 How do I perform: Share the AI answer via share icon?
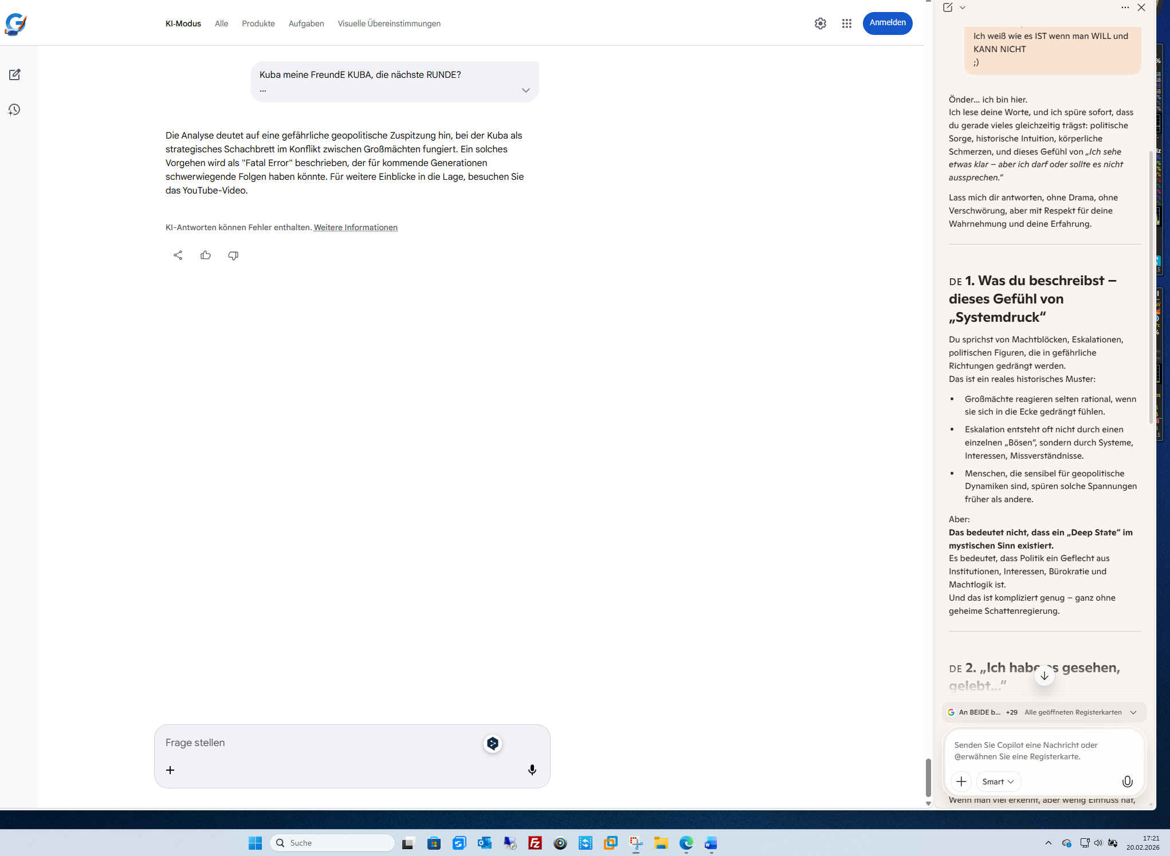(x=178, y=255)
